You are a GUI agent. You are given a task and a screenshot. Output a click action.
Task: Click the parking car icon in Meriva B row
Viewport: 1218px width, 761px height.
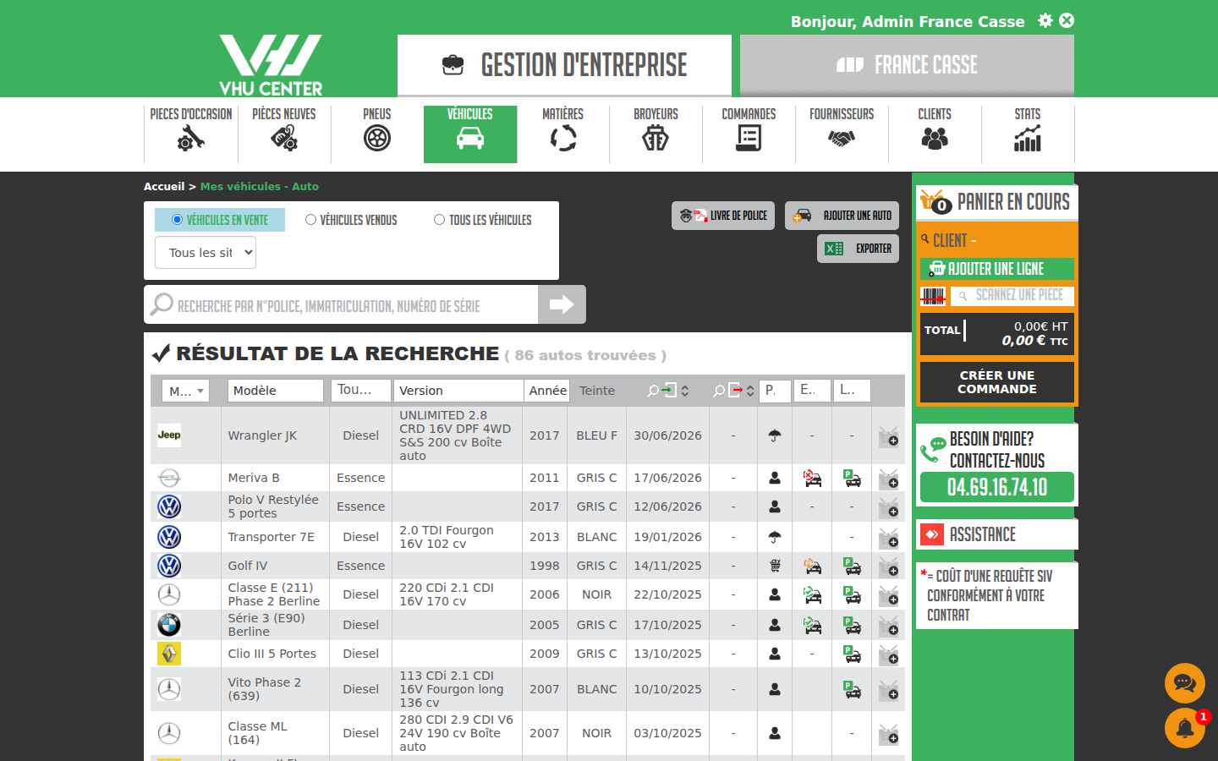coord(852,479)
